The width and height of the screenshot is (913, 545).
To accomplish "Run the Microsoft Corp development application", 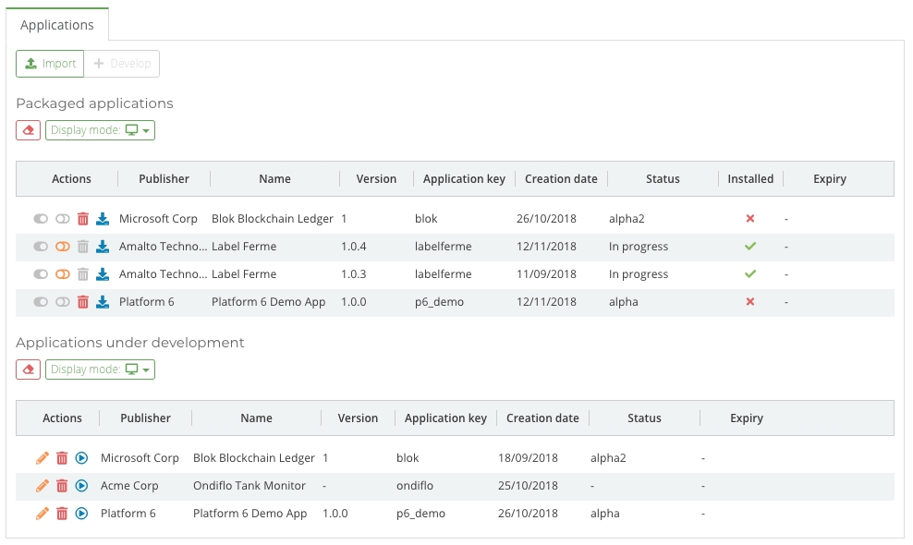I will coord(82,457).
